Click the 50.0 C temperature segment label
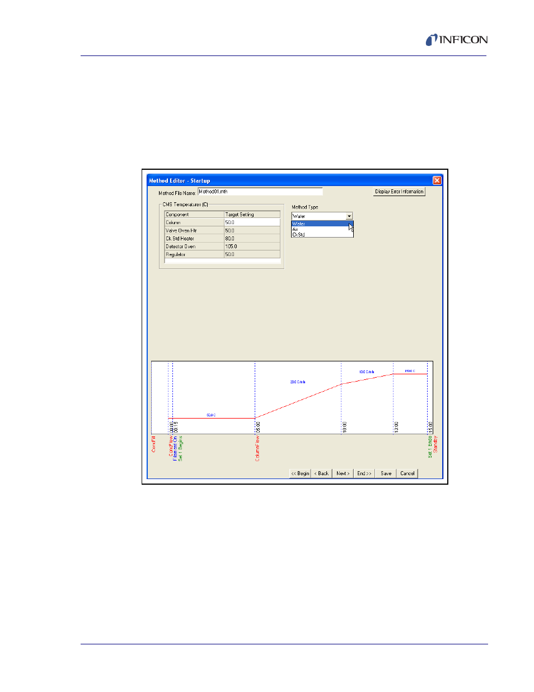The image size is (534, 692). click(x=211, y=415)
